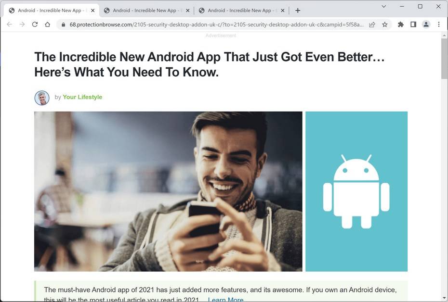Click the back navigation arrow

[10, 25]
